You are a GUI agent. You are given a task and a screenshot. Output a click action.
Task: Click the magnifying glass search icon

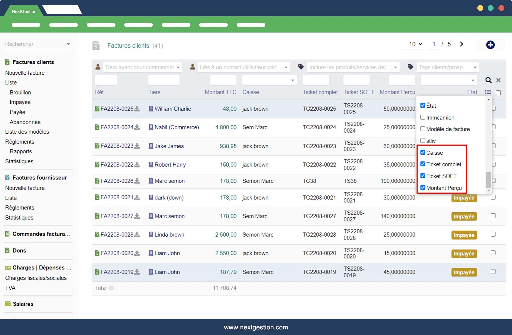pyautogui.click(x=488, y=80)
